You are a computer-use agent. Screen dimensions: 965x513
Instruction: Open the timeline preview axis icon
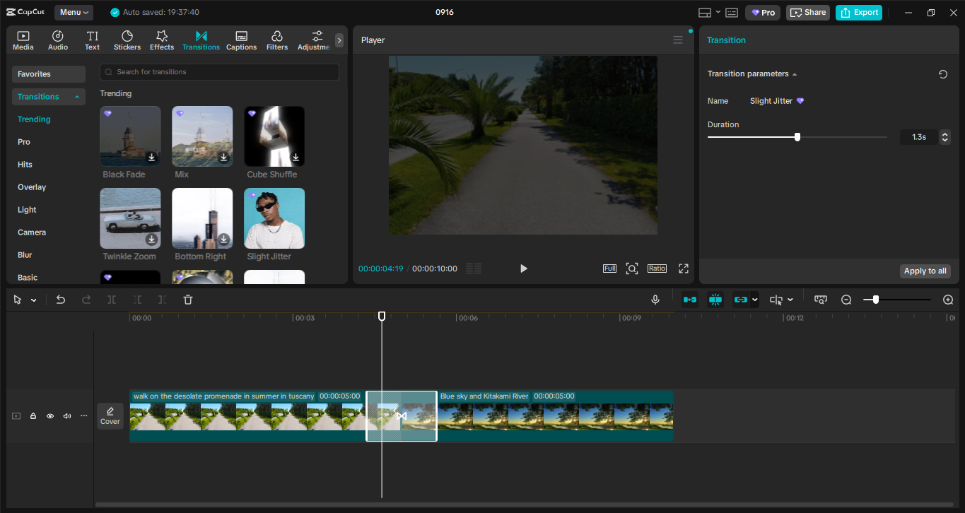[x=820, y=300]
